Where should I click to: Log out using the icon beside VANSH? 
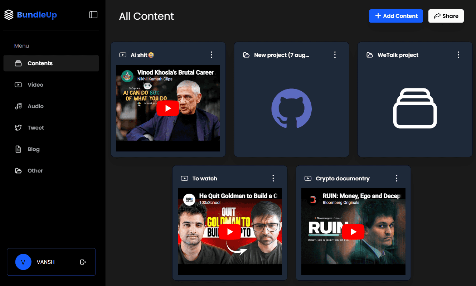(x=83, y=262)
